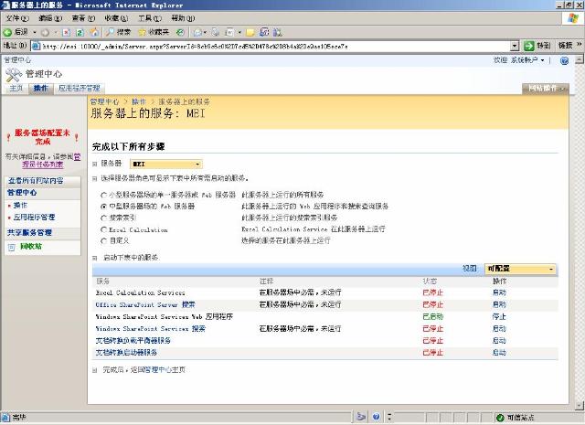
Task: Click the page icon in the address bar
Action: pos(36,46)
